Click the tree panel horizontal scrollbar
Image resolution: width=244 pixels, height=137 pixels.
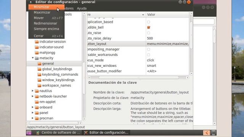[54, 123]
